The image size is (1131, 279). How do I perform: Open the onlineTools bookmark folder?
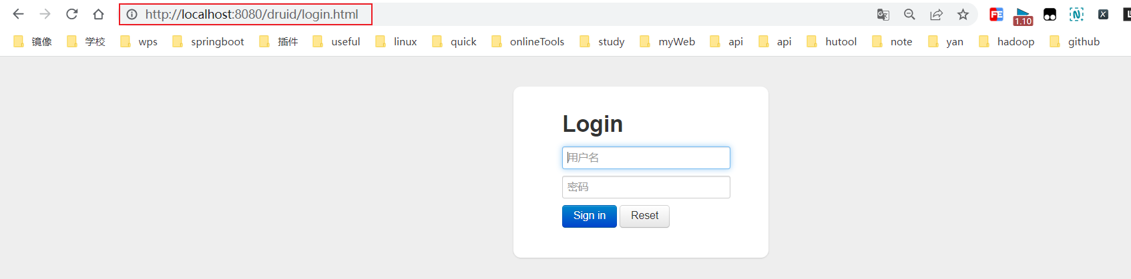527,41
